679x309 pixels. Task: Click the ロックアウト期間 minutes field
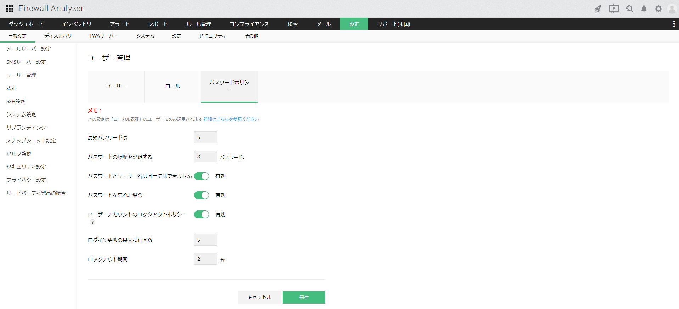click(205, 259)
